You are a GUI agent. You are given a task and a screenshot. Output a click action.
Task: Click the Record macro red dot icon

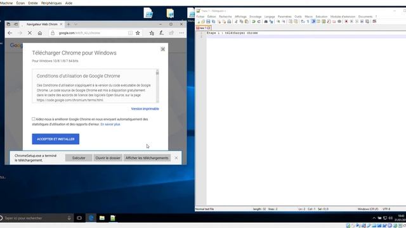[346, 22]
